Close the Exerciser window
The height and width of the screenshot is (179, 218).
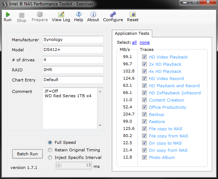click(x=208, y=2)
